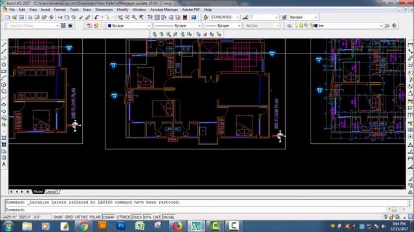Select the Ellipse tool

point(4,104)
